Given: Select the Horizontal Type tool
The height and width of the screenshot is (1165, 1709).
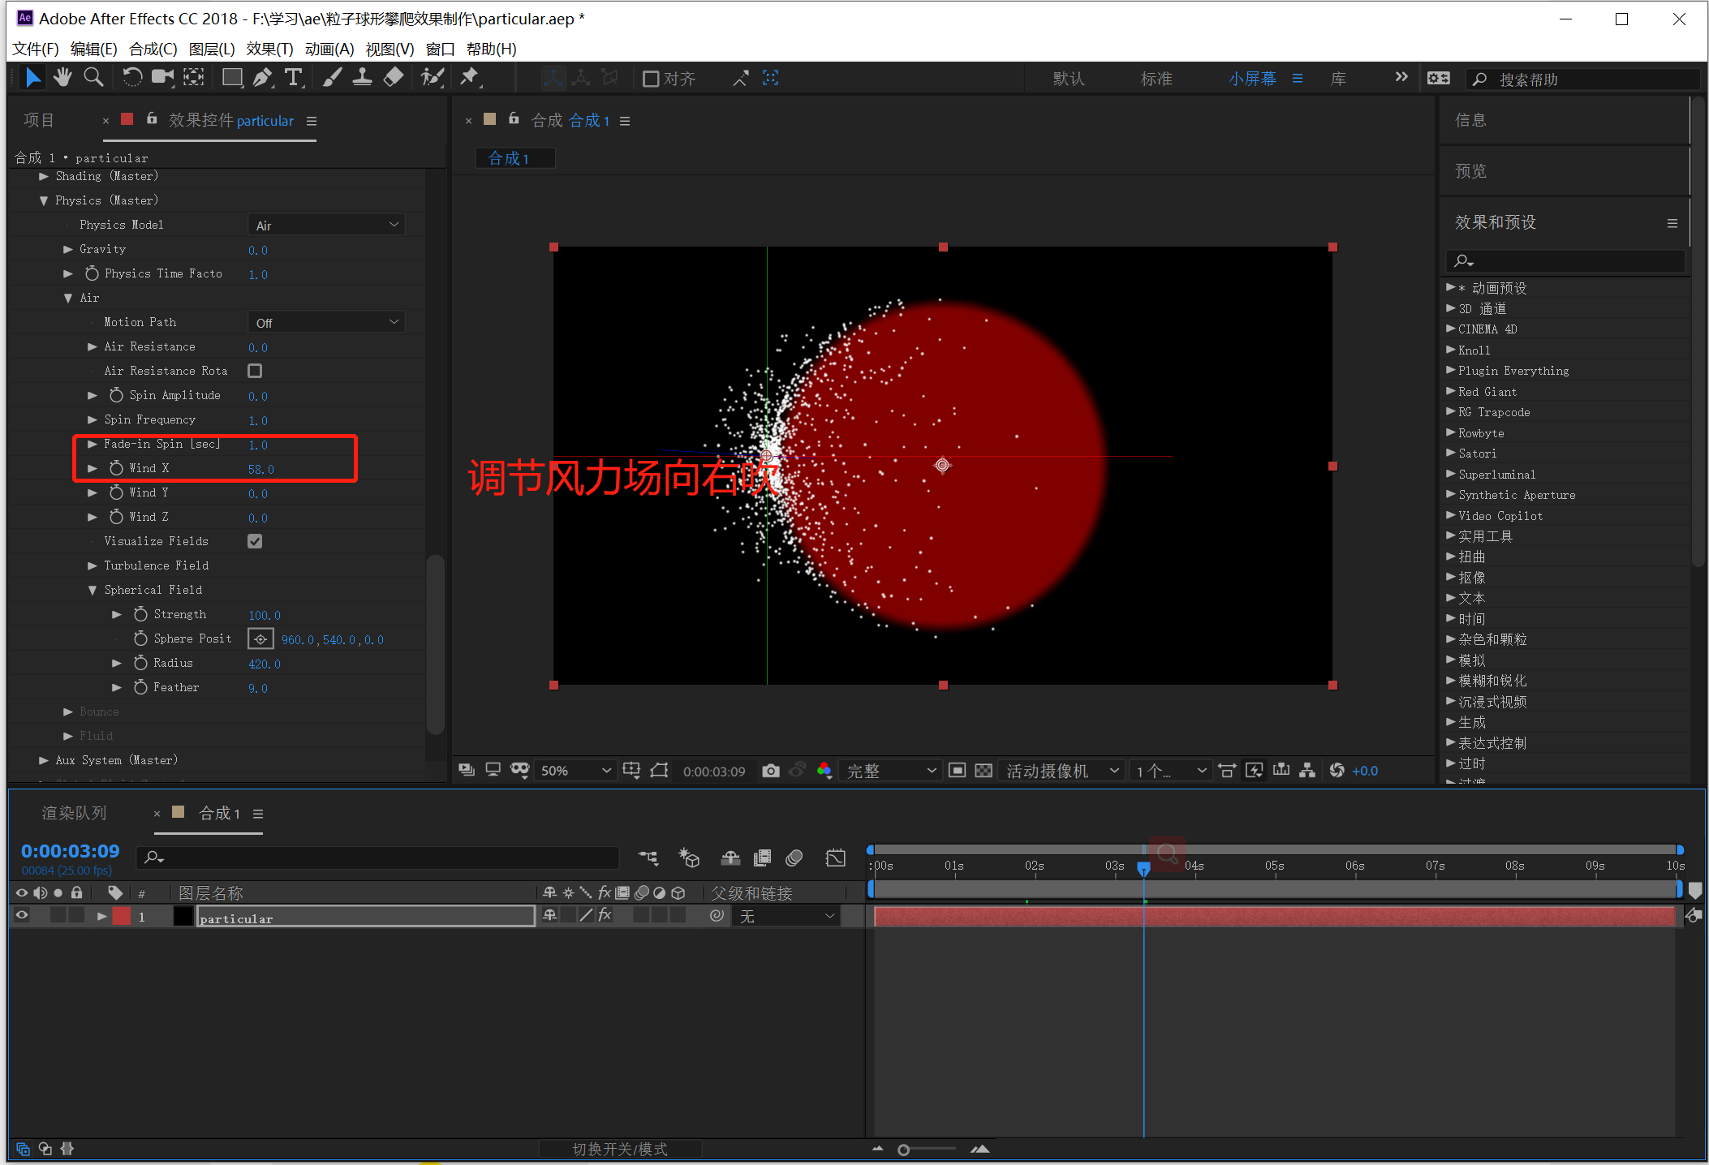Looking at the screenshot, I should [293, 78].
